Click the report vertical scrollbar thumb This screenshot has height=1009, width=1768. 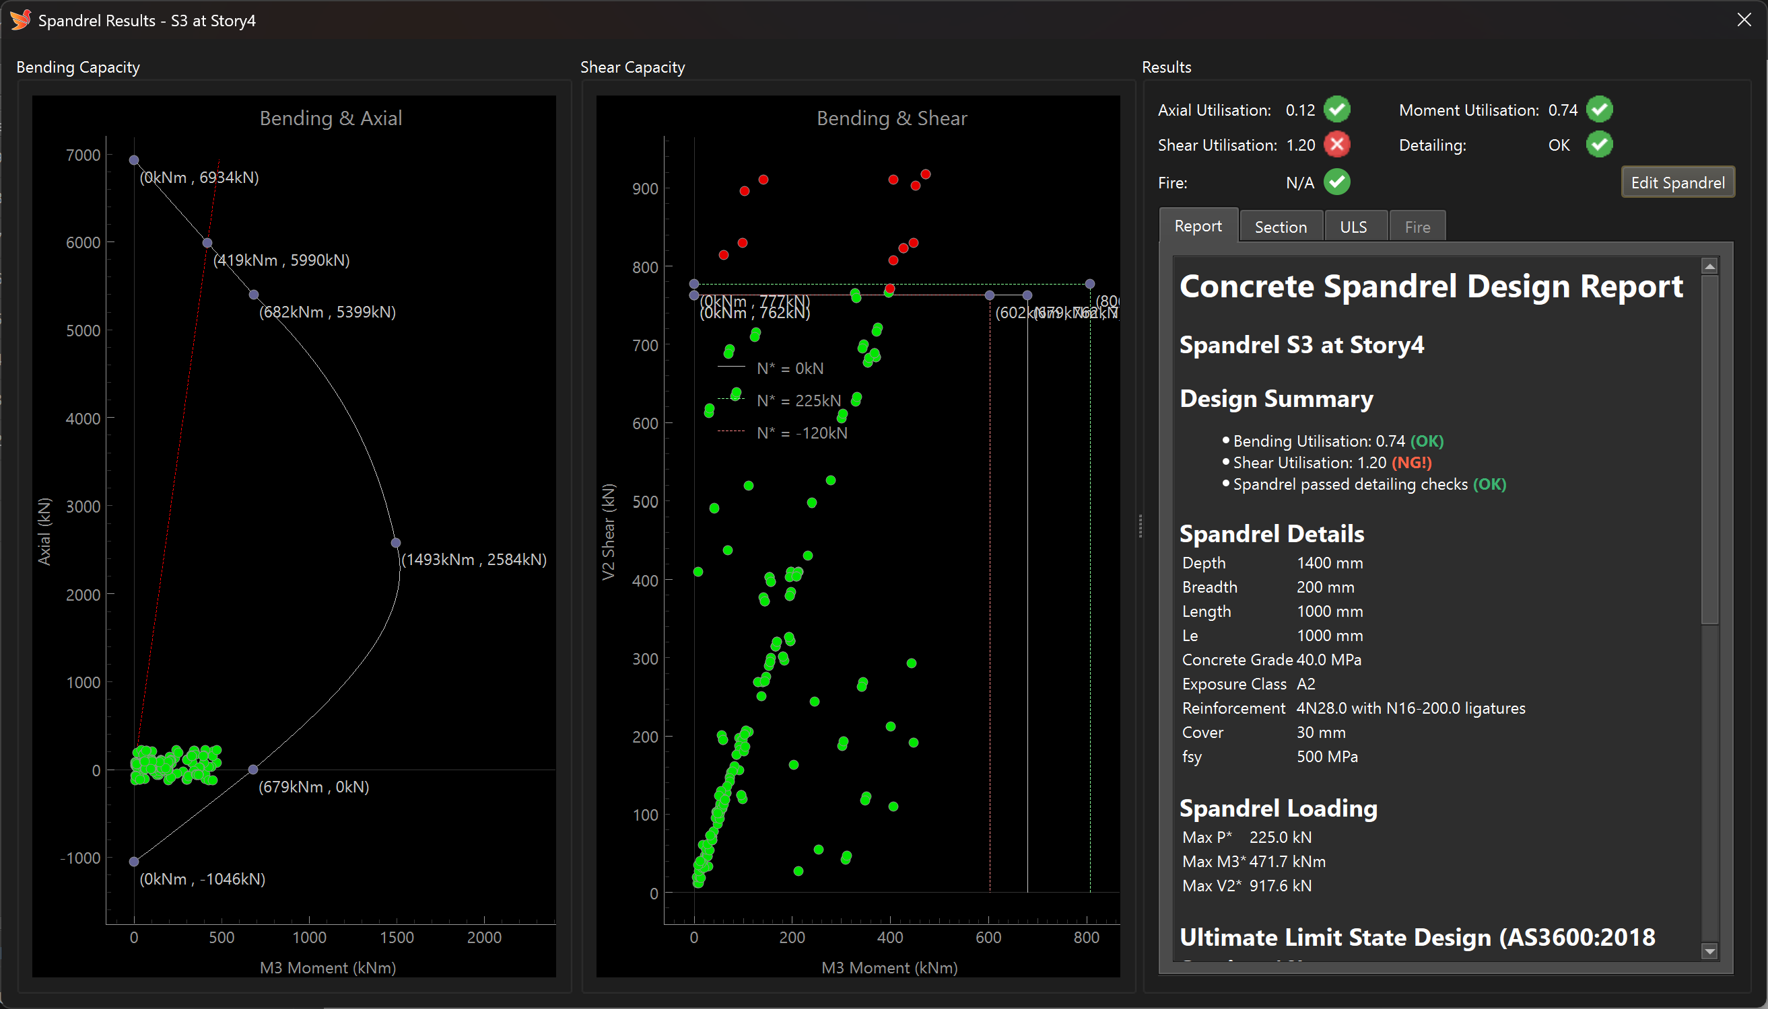pyautogui.click(x=1709, y=449)
